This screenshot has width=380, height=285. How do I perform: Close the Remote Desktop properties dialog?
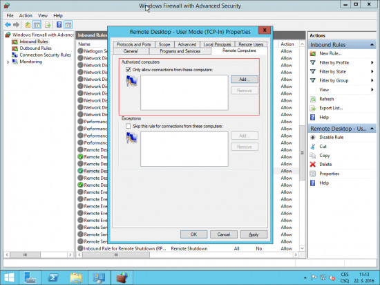(x=265, y=30)
